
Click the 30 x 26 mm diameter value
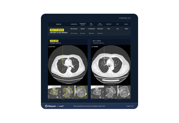tap(74, 29)
